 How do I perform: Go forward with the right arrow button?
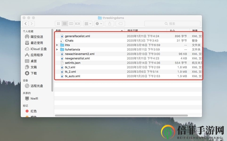tap(32, 24)
